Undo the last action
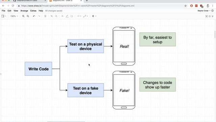Viewport: 216px width, 122px height. 34,16
